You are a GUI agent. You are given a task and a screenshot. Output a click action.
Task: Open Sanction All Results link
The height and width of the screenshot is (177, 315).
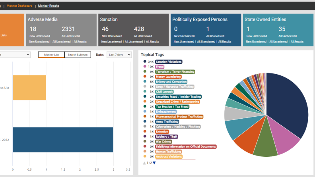pos(152,41)
